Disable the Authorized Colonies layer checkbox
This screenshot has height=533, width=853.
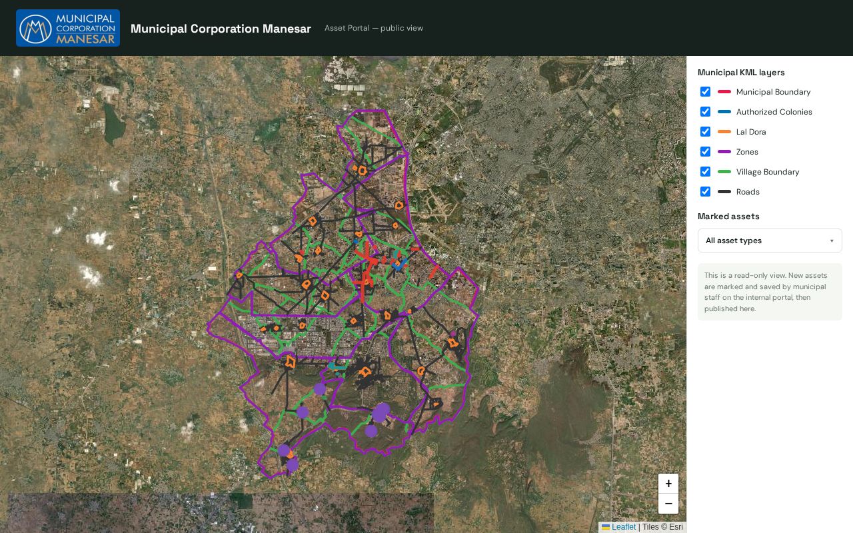point(705,112)
